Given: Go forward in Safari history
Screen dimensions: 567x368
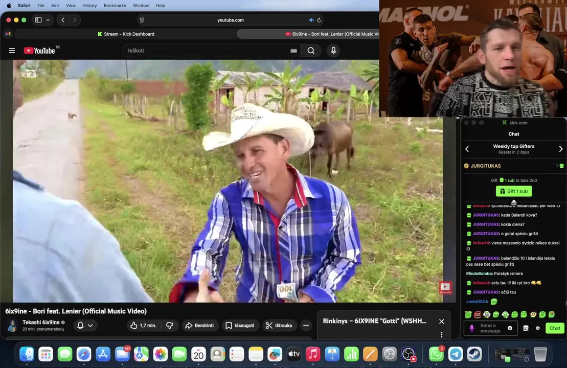Looking at the screenshot, I should [x=75, y=20].
